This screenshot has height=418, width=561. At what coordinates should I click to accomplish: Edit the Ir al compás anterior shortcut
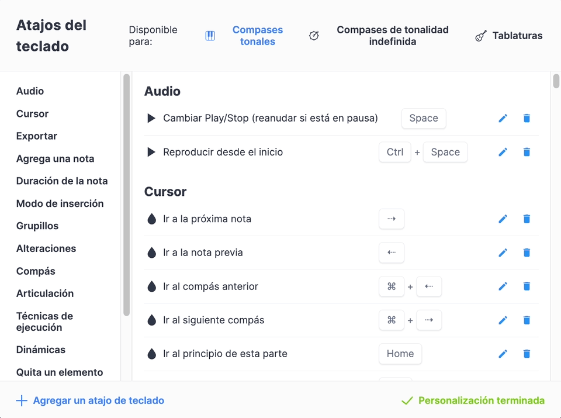tap(503, 286)
